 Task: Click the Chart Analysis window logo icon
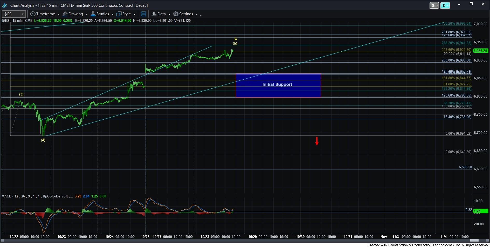coord(4,5)
